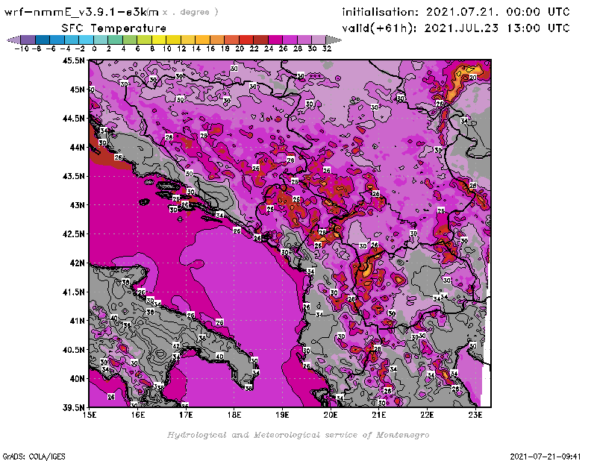Click the 17E longitude axis label
This screenshot has width=597, height=461.
tap(186, 415)
